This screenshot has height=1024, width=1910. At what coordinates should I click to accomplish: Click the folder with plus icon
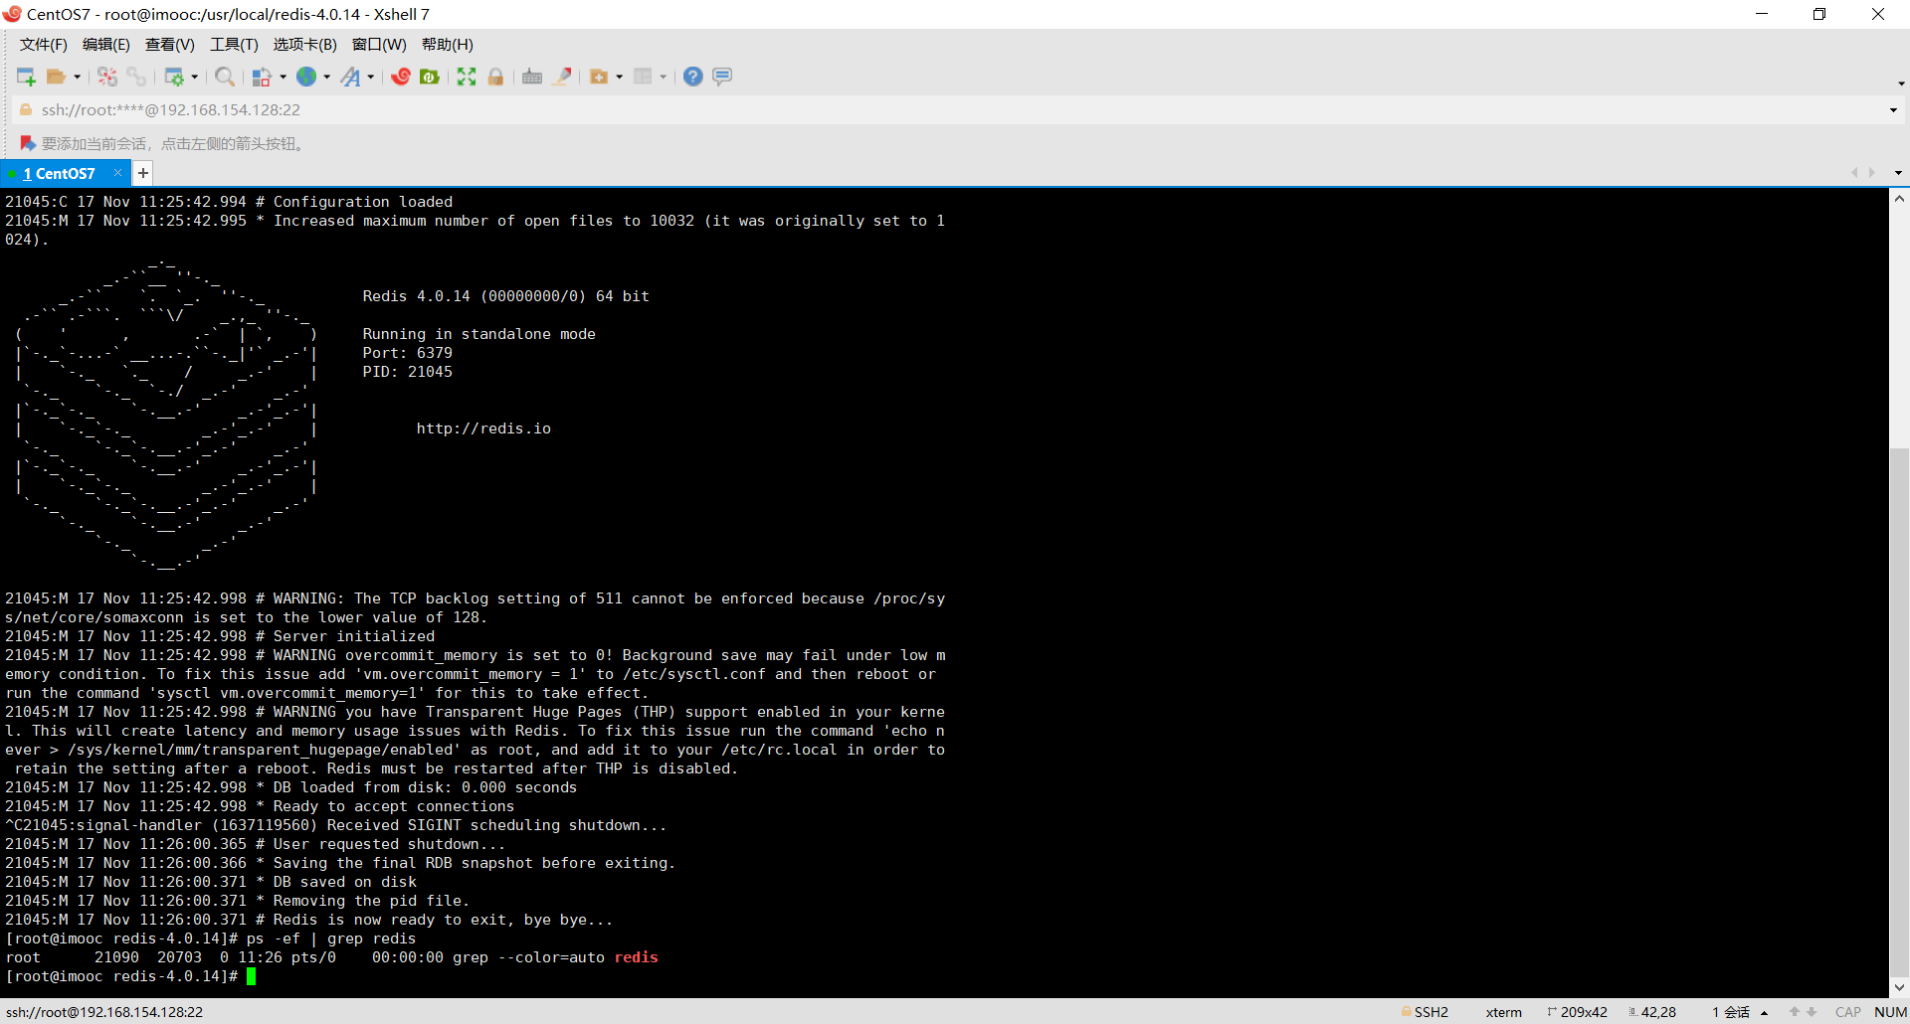599,77
